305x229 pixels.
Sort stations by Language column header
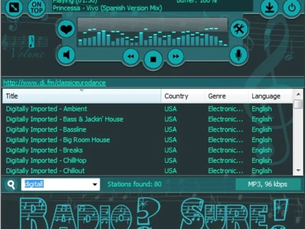pos(270,96)
